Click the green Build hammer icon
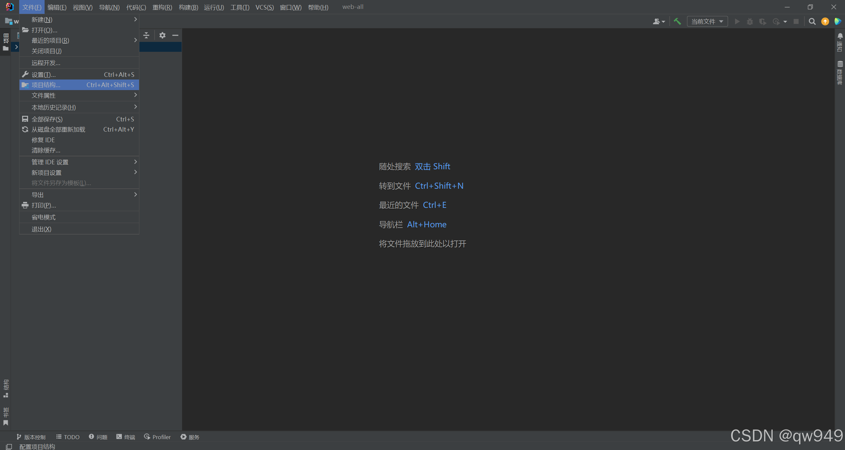This screenshot has height=450, width=845. click(x=677, y=21)
